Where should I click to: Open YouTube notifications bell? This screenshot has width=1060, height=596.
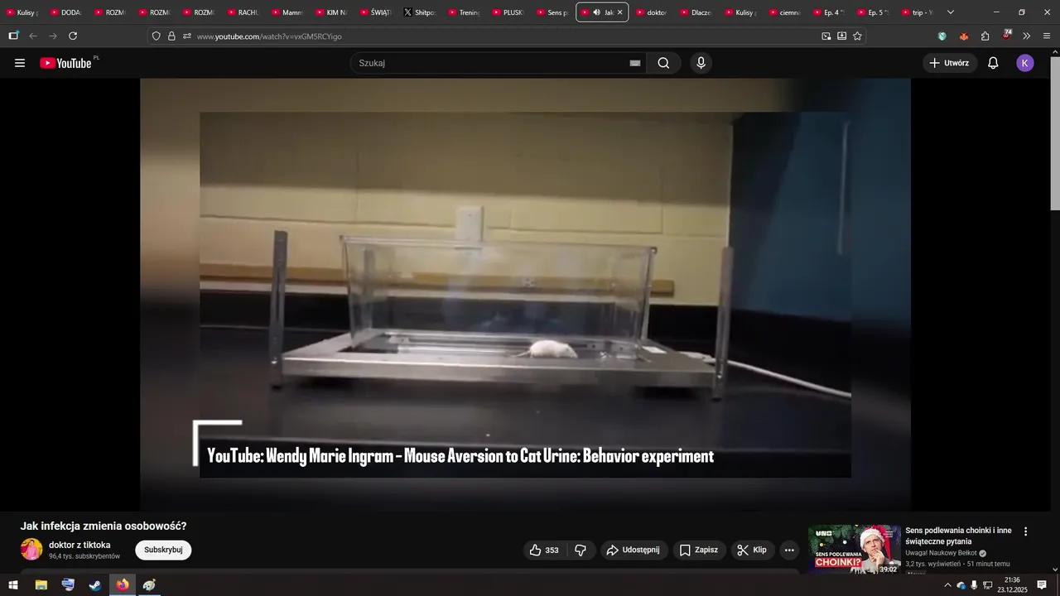[993, 63]
